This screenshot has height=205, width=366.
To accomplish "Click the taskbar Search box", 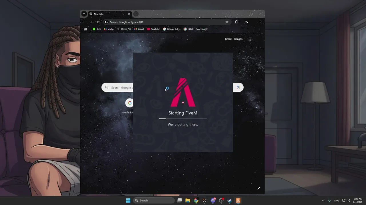I will (x=154, y=200).
